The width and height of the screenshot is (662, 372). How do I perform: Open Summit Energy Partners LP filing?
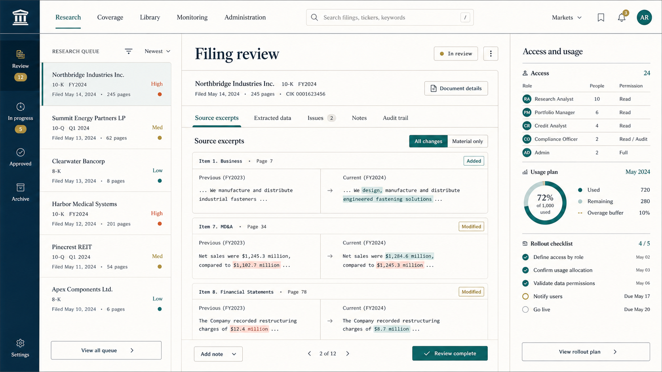(x=107, y=127)
